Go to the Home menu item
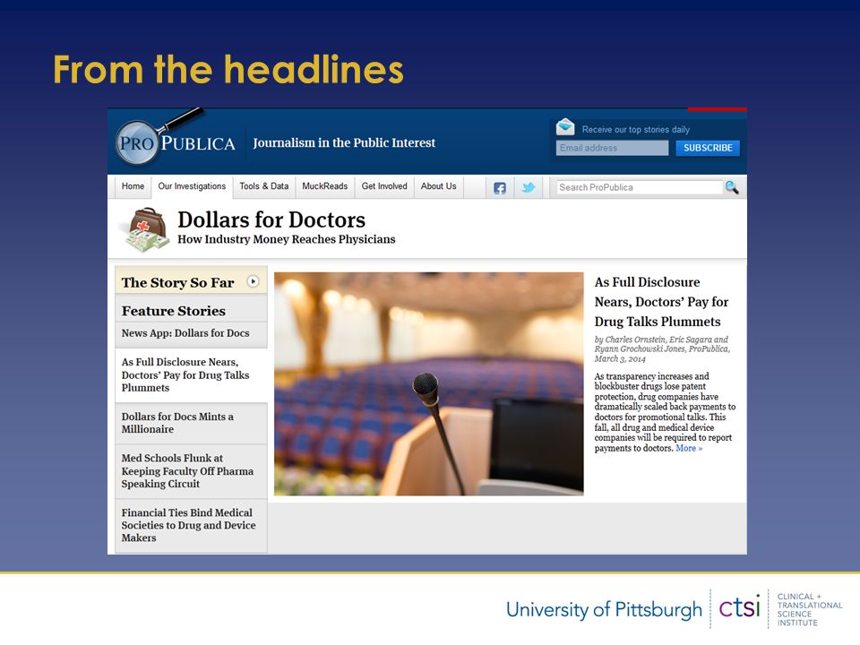 (133, 186)
